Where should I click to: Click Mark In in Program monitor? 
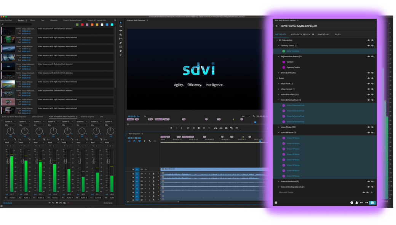click(177, 128)
